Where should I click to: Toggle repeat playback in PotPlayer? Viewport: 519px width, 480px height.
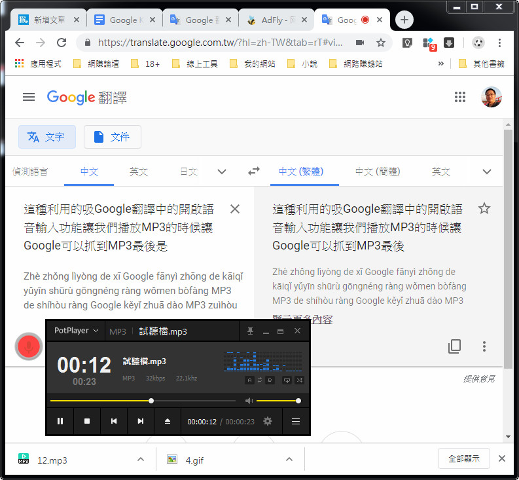287,380
